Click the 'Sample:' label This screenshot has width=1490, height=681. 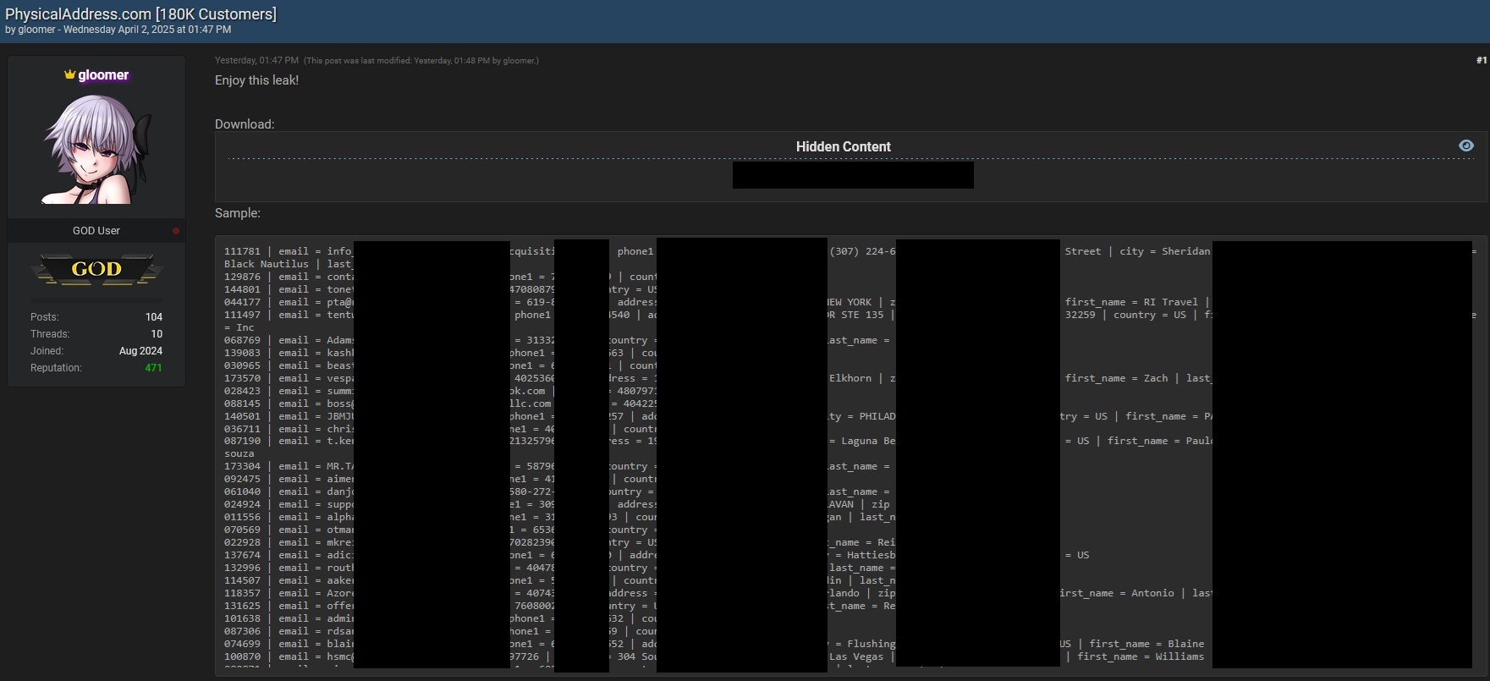coord(238,213)
